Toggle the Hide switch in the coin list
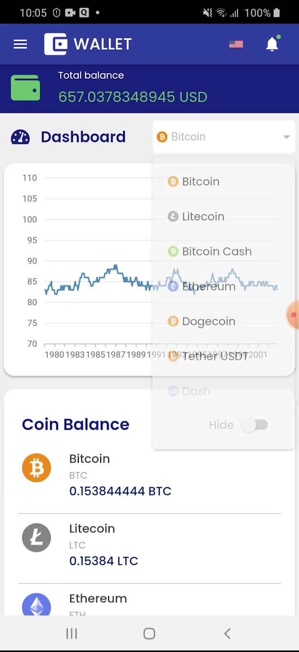This screenshot has width=299, height=652. 255,424
